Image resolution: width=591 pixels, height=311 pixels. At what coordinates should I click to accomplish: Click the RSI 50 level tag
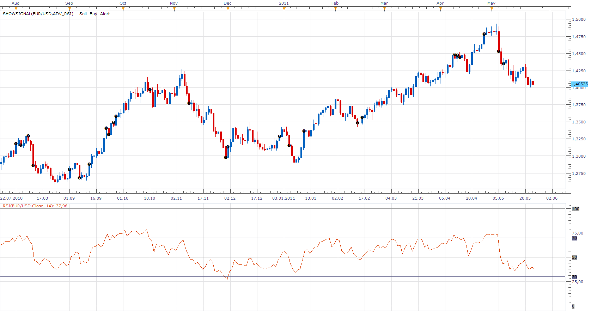(x=574, y=257)
